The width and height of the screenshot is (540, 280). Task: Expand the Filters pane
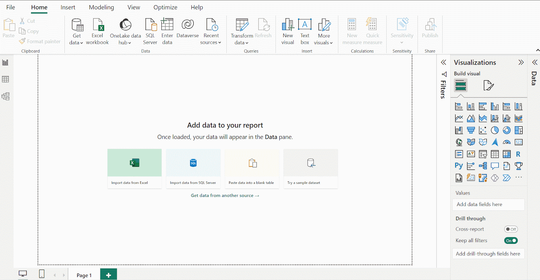tap(443, 62)
